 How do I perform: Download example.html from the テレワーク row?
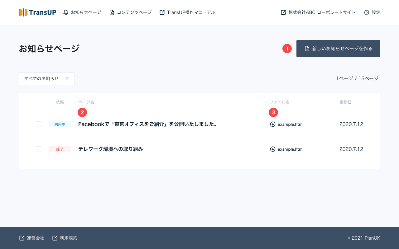point(287,149)
